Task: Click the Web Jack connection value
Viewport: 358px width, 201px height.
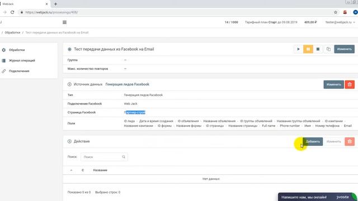Action: [130, 104]
